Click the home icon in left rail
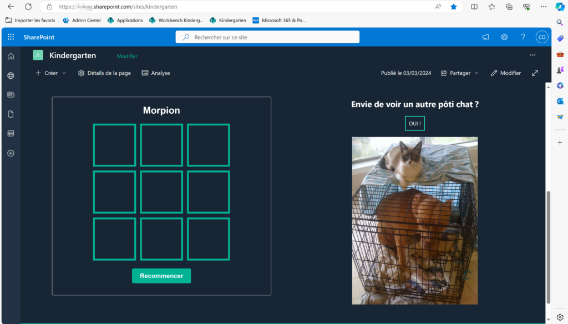The image size is (568, 324). [11, 56]
